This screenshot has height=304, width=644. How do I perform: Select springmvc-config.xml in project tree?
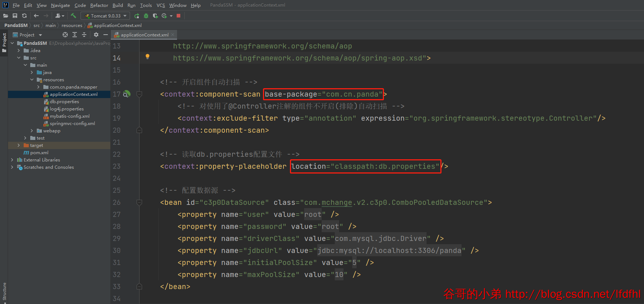coord(72,123)
